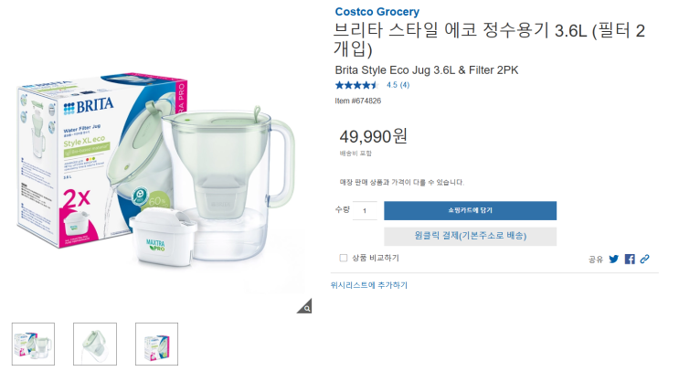
Task: Click the Brita Style Eco Jug English subtitle
Action: pyautogui.click(x=427, y=69)
